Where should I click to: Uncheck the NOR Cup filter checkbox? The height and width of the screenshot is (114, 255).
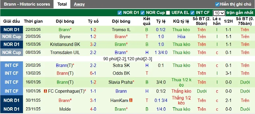tap(142, 13)
